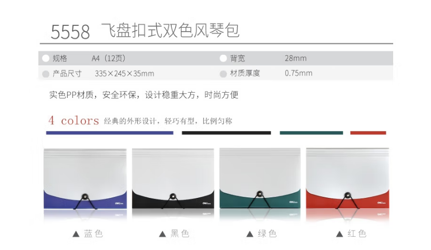Viewport: 431px width, 250px height.
Task: Select the red color bar
Action: (x=368, y=133)
